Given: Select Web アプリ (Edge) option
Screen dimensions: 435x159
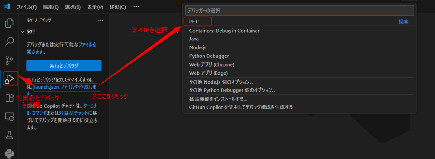Looking at the screenshot, I should (x=299, y=73).
